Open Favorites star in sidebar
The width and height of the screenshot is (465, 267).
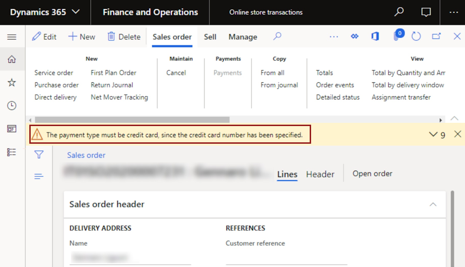pos(12,82)
